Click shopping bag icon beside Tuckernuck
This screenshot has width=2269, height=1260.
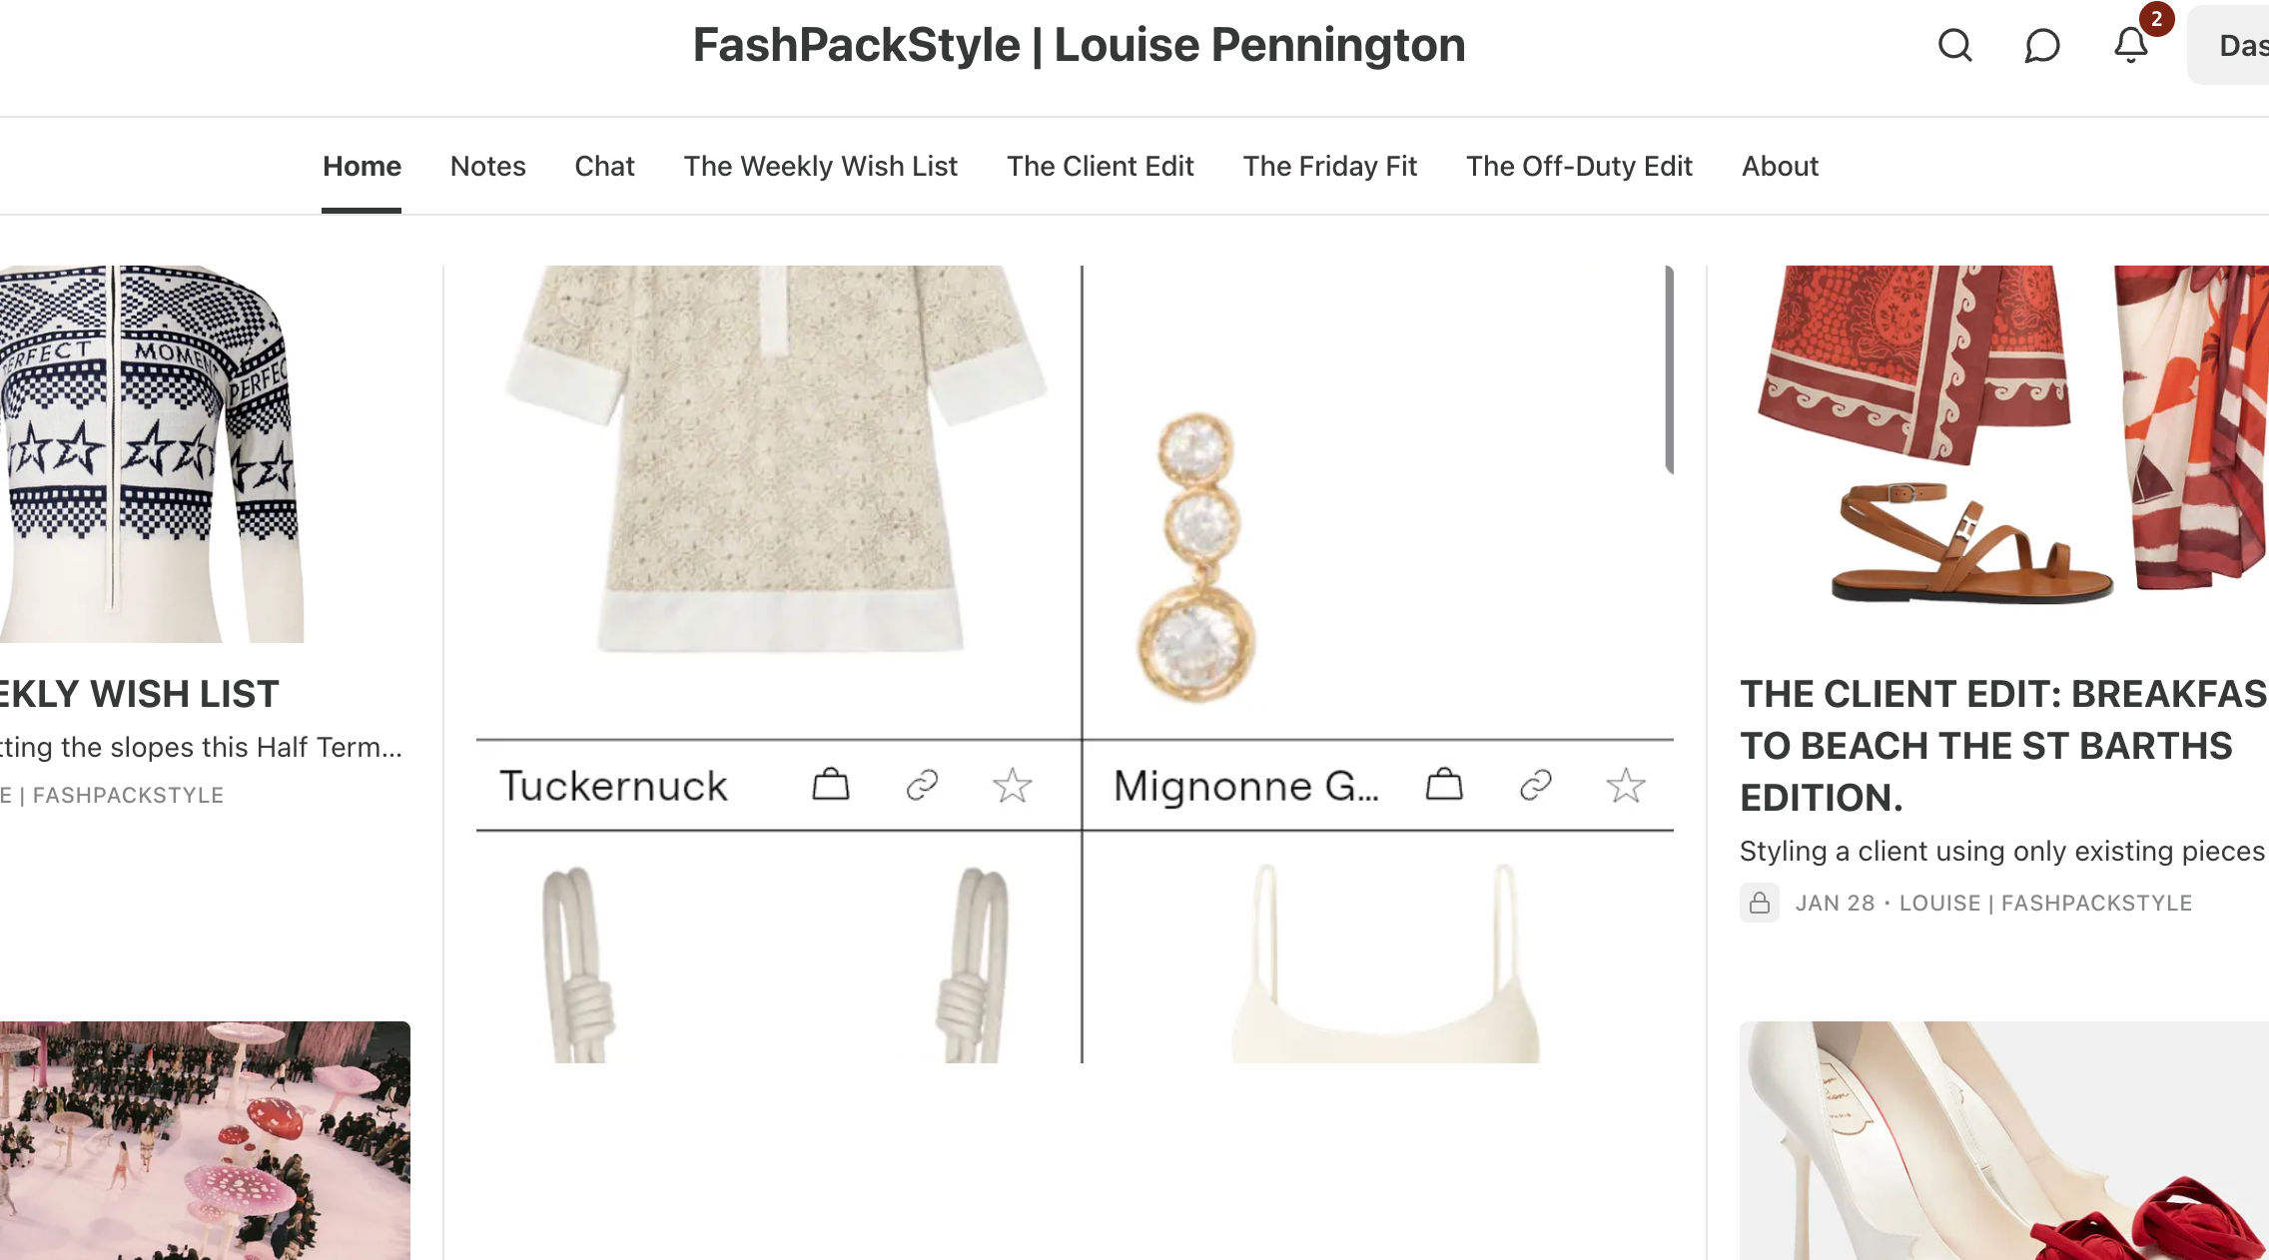830,785
